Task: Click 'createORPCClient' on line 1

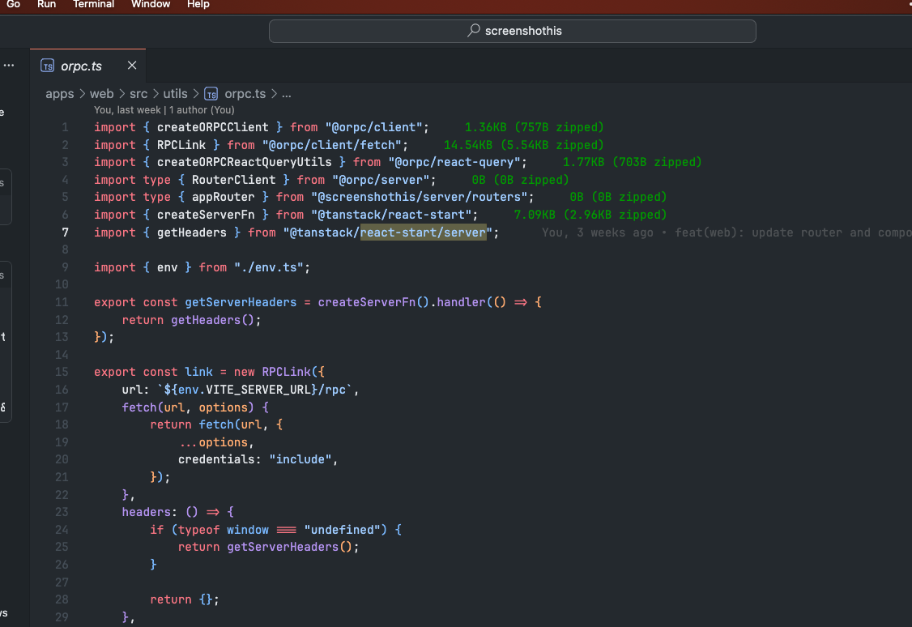Action: pos(213,127)
